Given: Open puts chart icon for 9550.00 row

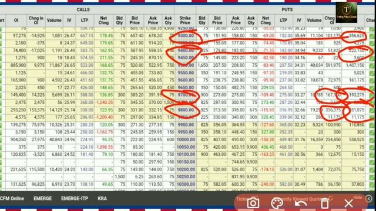Looking at the screenshot, I should [x=372, y=73].
